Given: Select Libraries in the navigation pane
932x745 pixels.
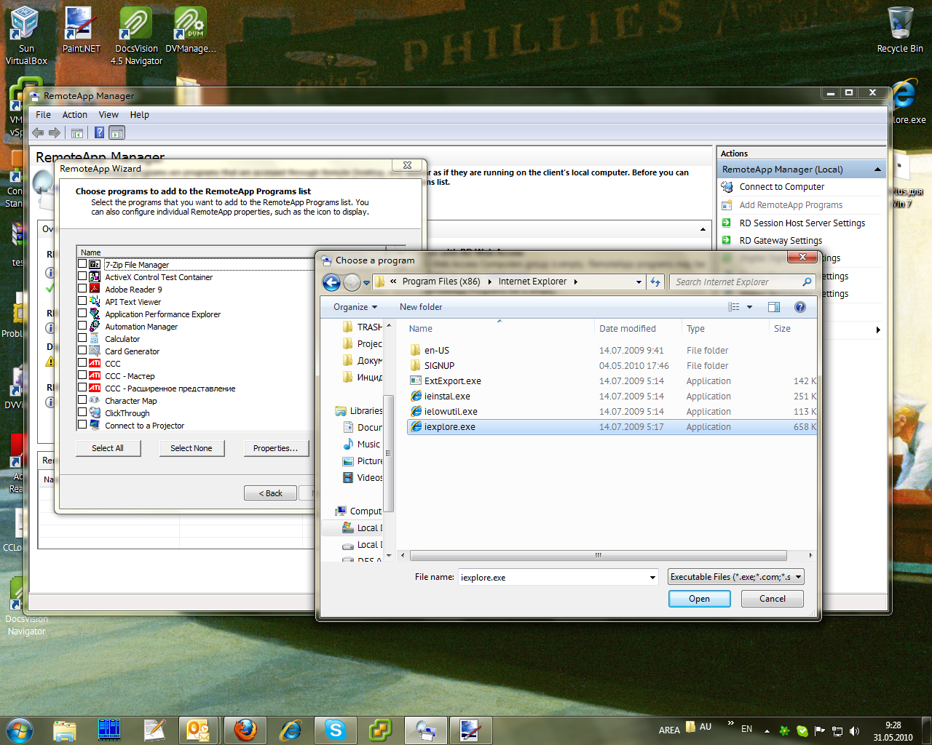Looking at the screenshot, I should coord(358,411).
